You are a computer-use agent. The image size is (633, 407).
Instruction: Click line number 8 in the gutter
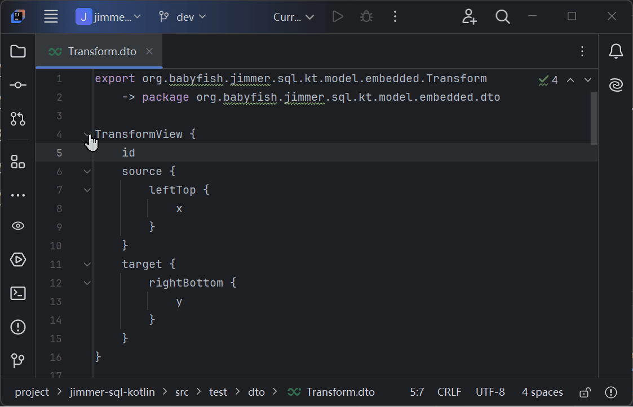(x=59, y=208)
